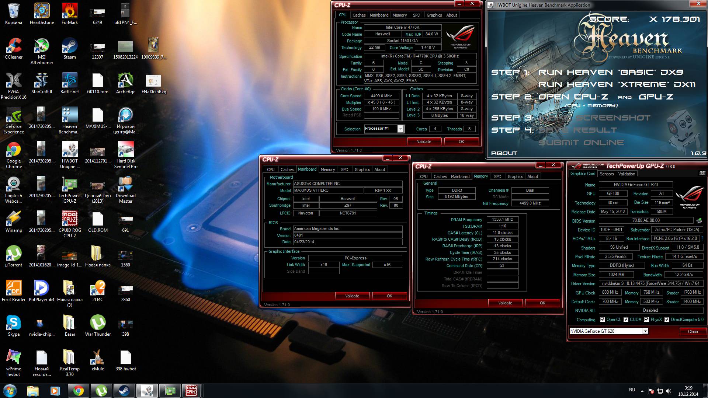Toggle the PhysX checkbox in GPU-Z
This screenshot has width=708, height=398.
[646, 320]
